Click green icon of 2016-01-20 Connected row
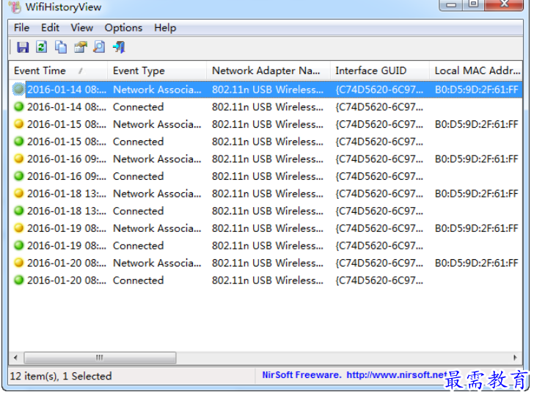The image size is (534, 403). pos(19,280)
